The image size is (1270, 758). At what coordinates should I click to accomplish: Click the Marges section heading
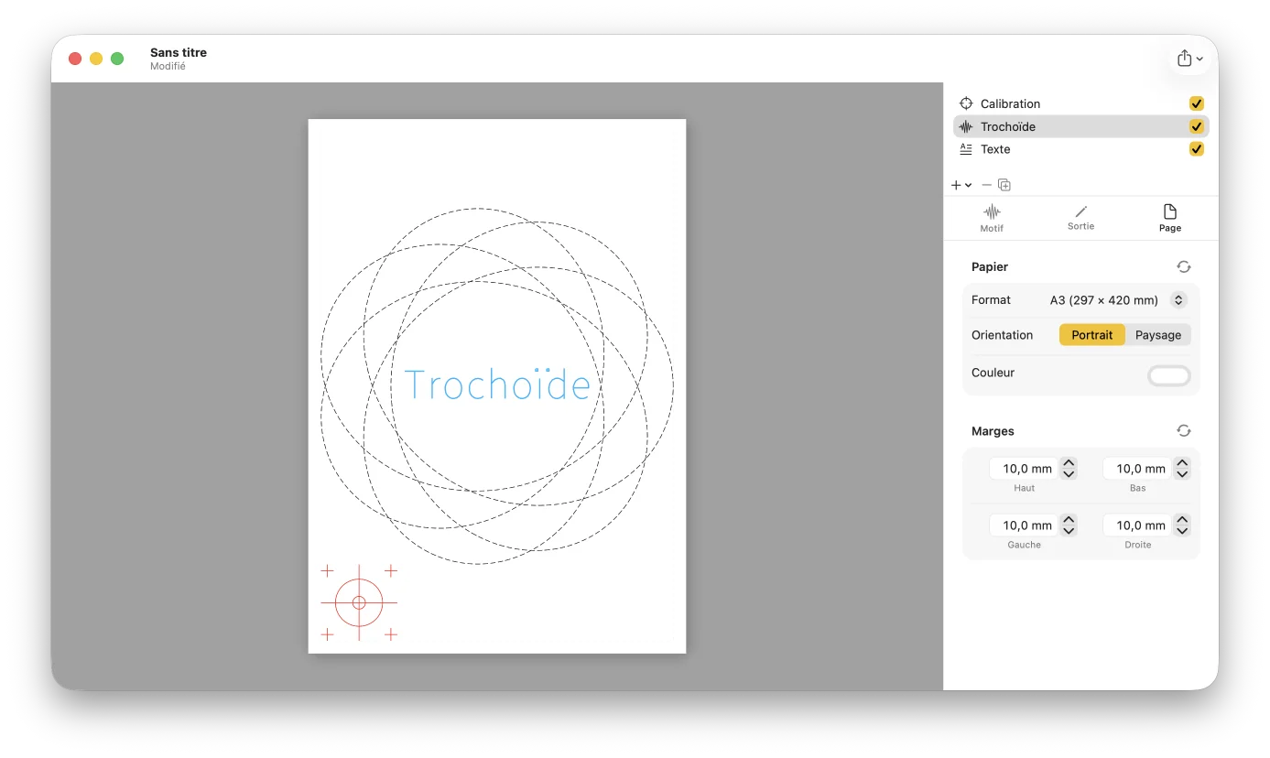[993, 430]
